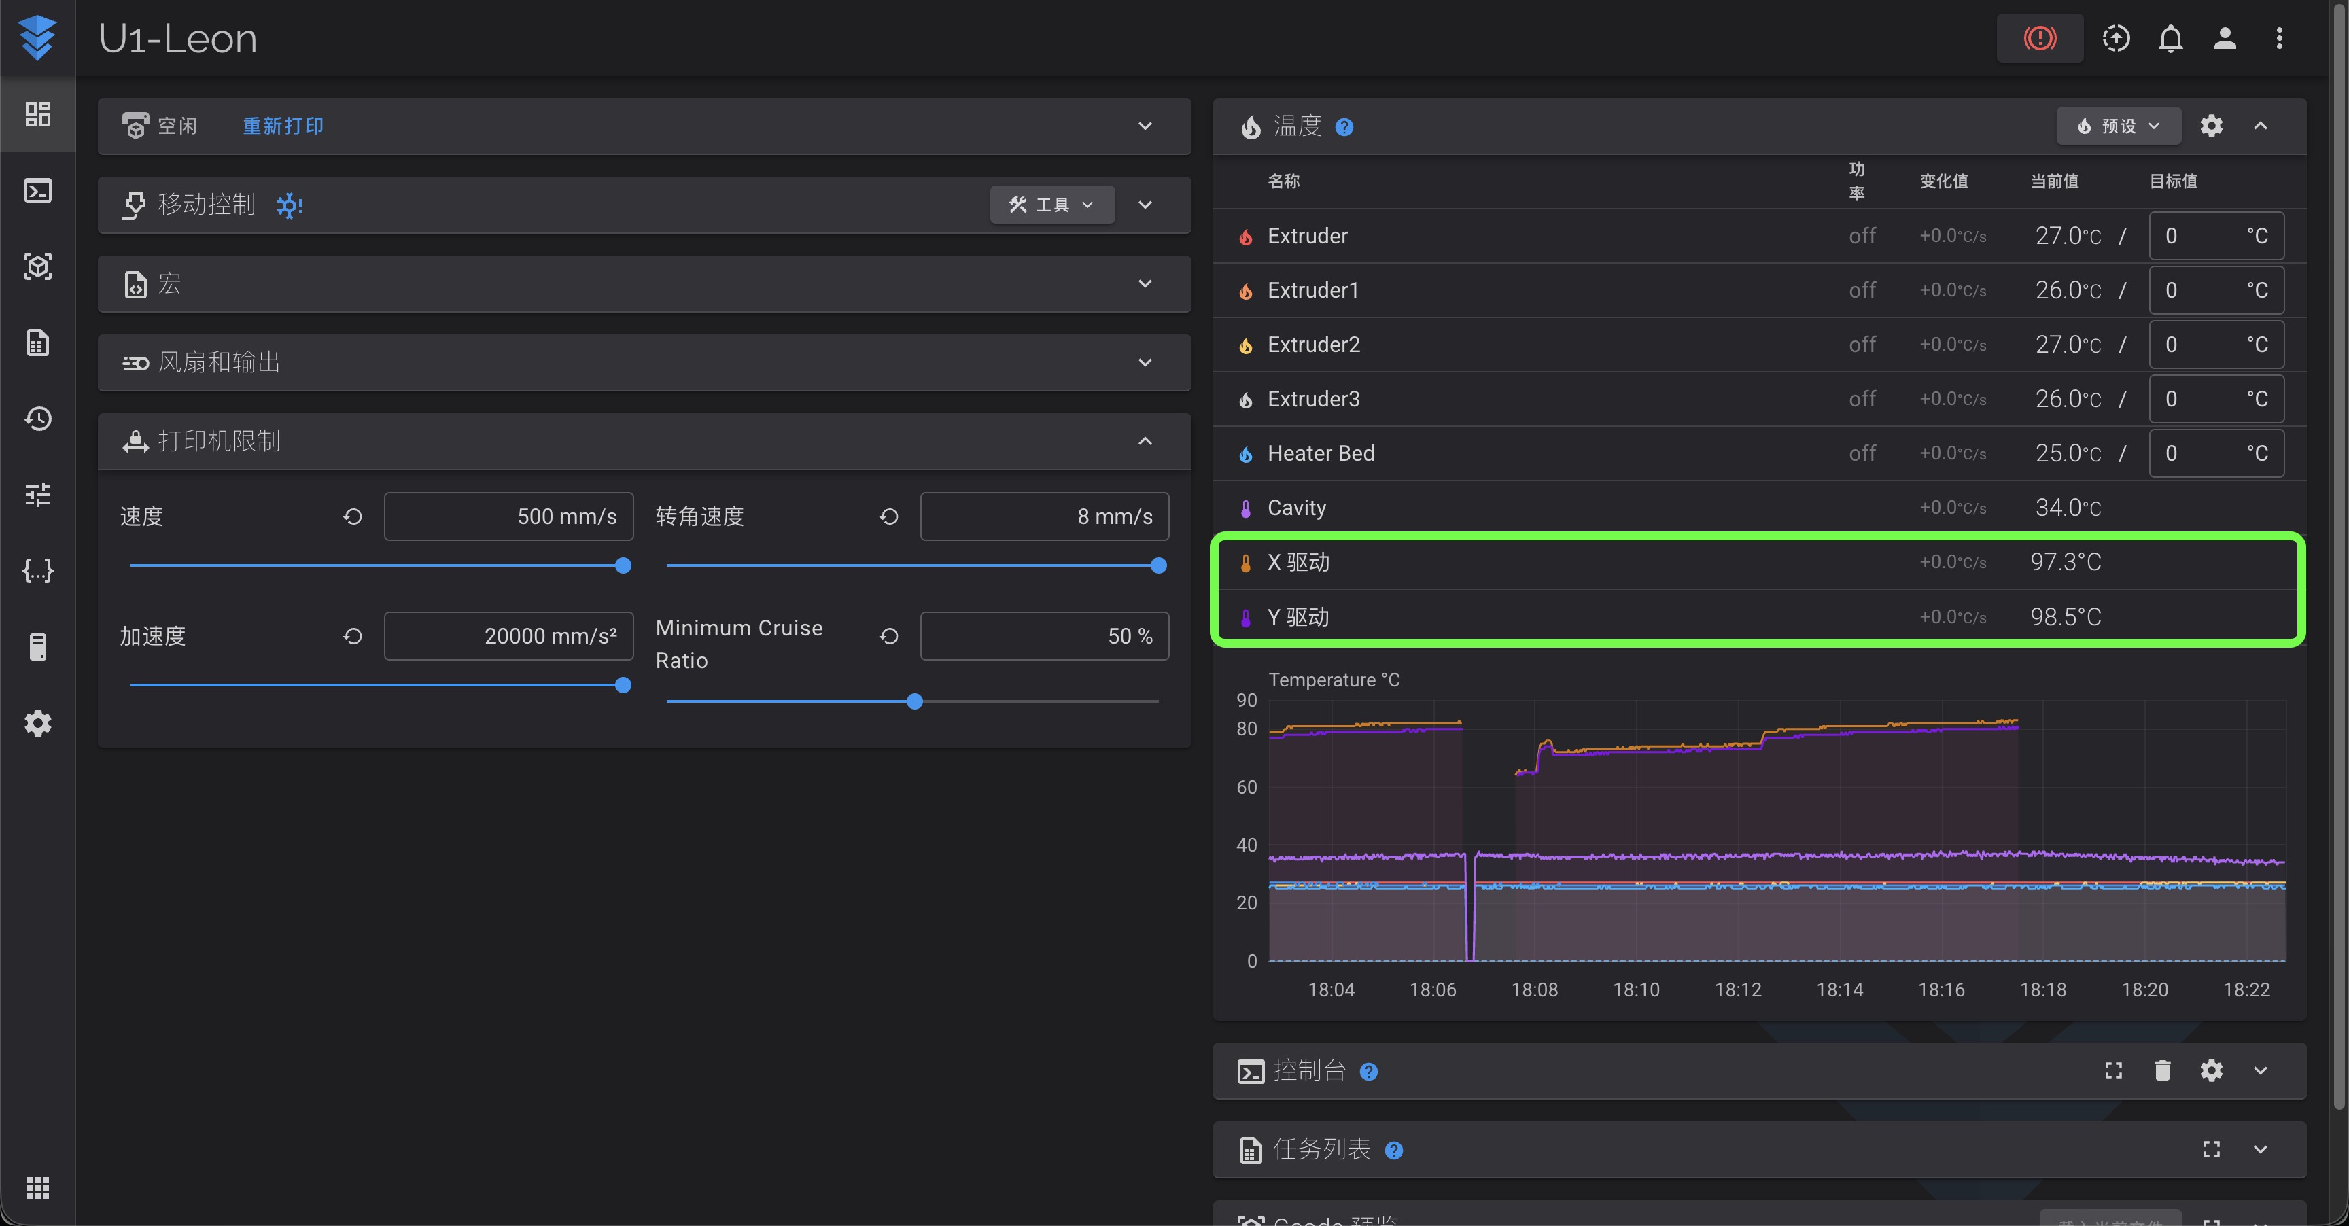
Task: Reset the Minimum Cruise Ratio value
Action: click(889, 636)
